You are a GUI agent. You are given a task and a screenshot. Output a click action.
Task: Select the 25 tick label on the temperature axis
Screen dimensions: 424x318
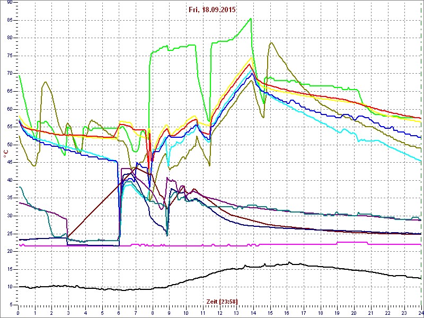click(x=9, y=234)
